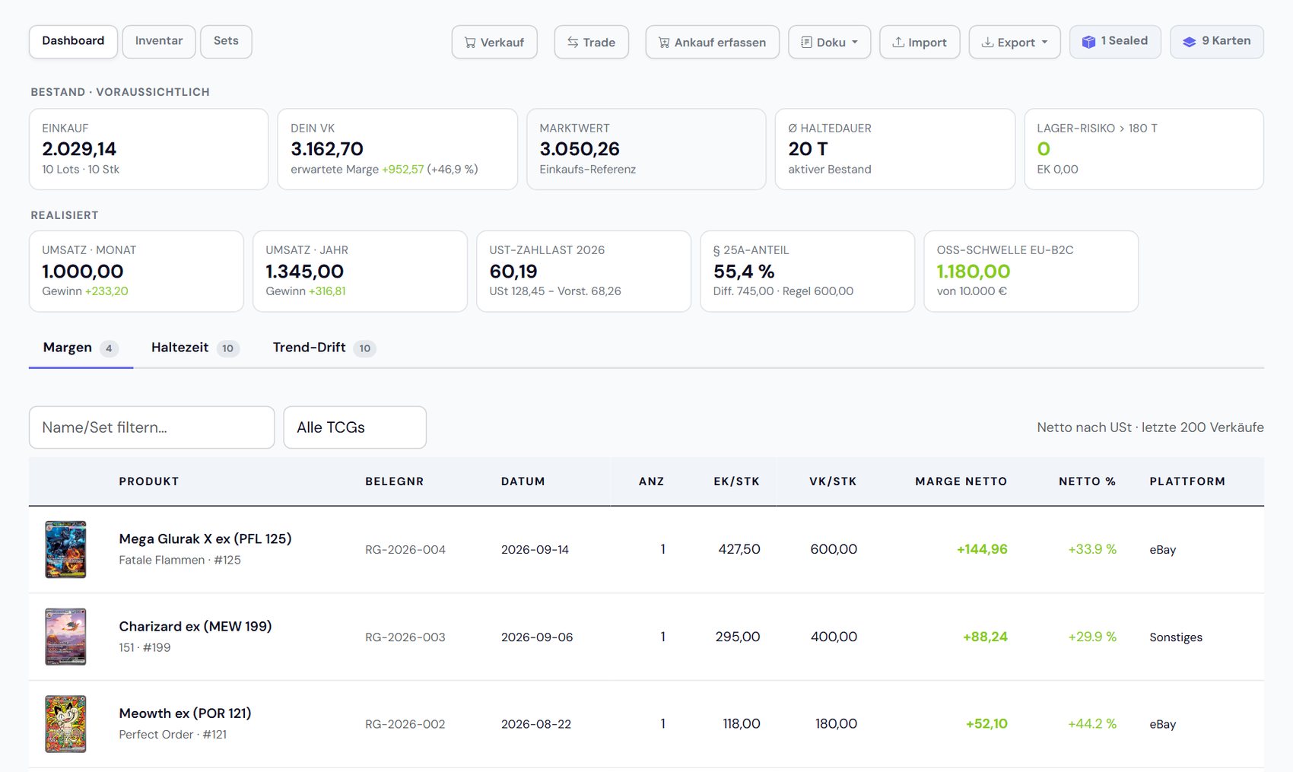
Task: Expand the Export dropdown arrow
Action: tap(1044, 43)
